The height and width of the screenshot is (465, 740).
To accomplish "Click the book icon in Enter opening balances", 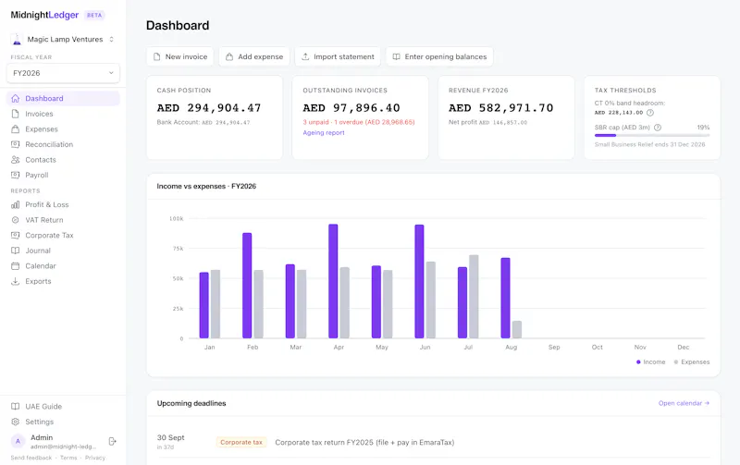I will pos(397,56).
